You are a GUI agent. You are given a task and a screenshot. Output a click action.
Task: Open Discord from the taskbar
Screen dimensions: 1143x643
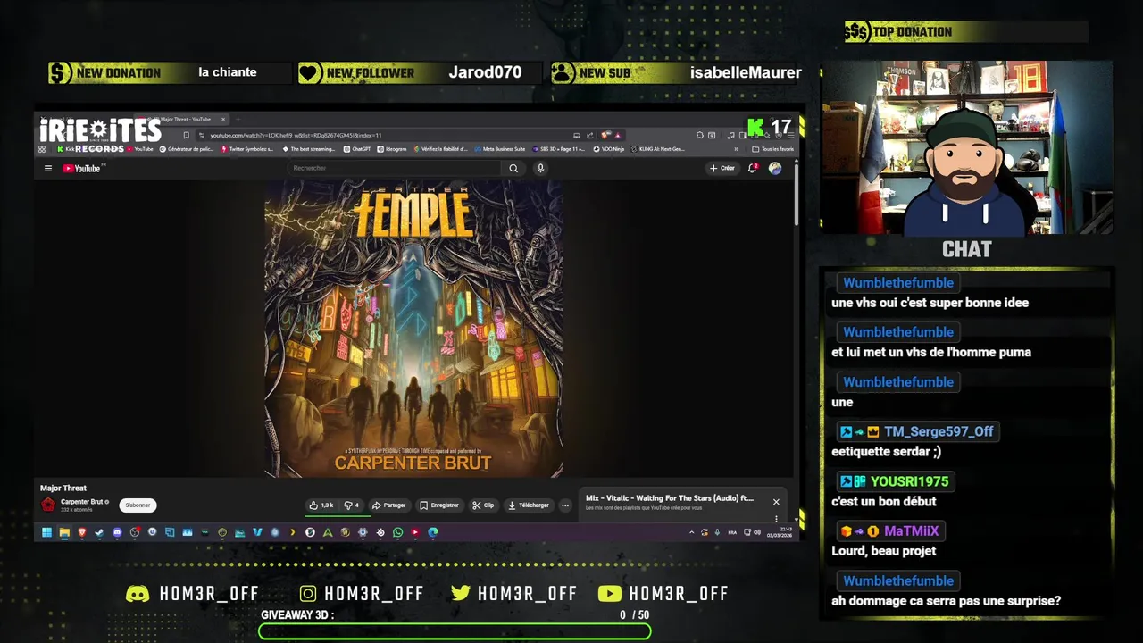point(117,532)
